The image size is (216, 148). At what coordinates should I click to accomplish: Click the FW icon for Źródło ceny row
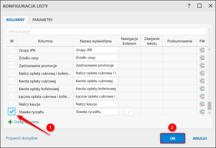click(x=202, y=58)
